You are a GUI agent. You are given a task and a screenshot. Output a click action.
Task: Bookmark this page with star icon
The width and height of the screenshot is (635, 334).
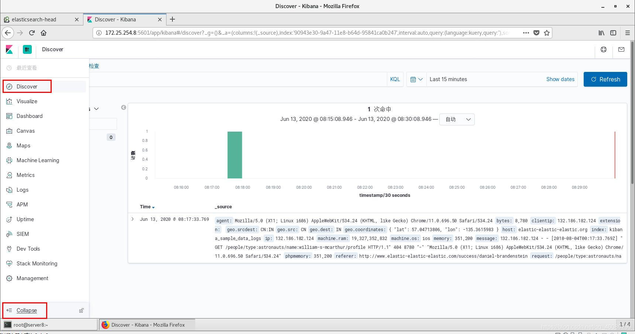coord(547,33)
